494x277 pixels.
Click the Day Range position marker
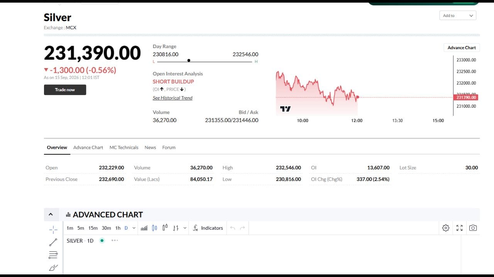[189, 60]
